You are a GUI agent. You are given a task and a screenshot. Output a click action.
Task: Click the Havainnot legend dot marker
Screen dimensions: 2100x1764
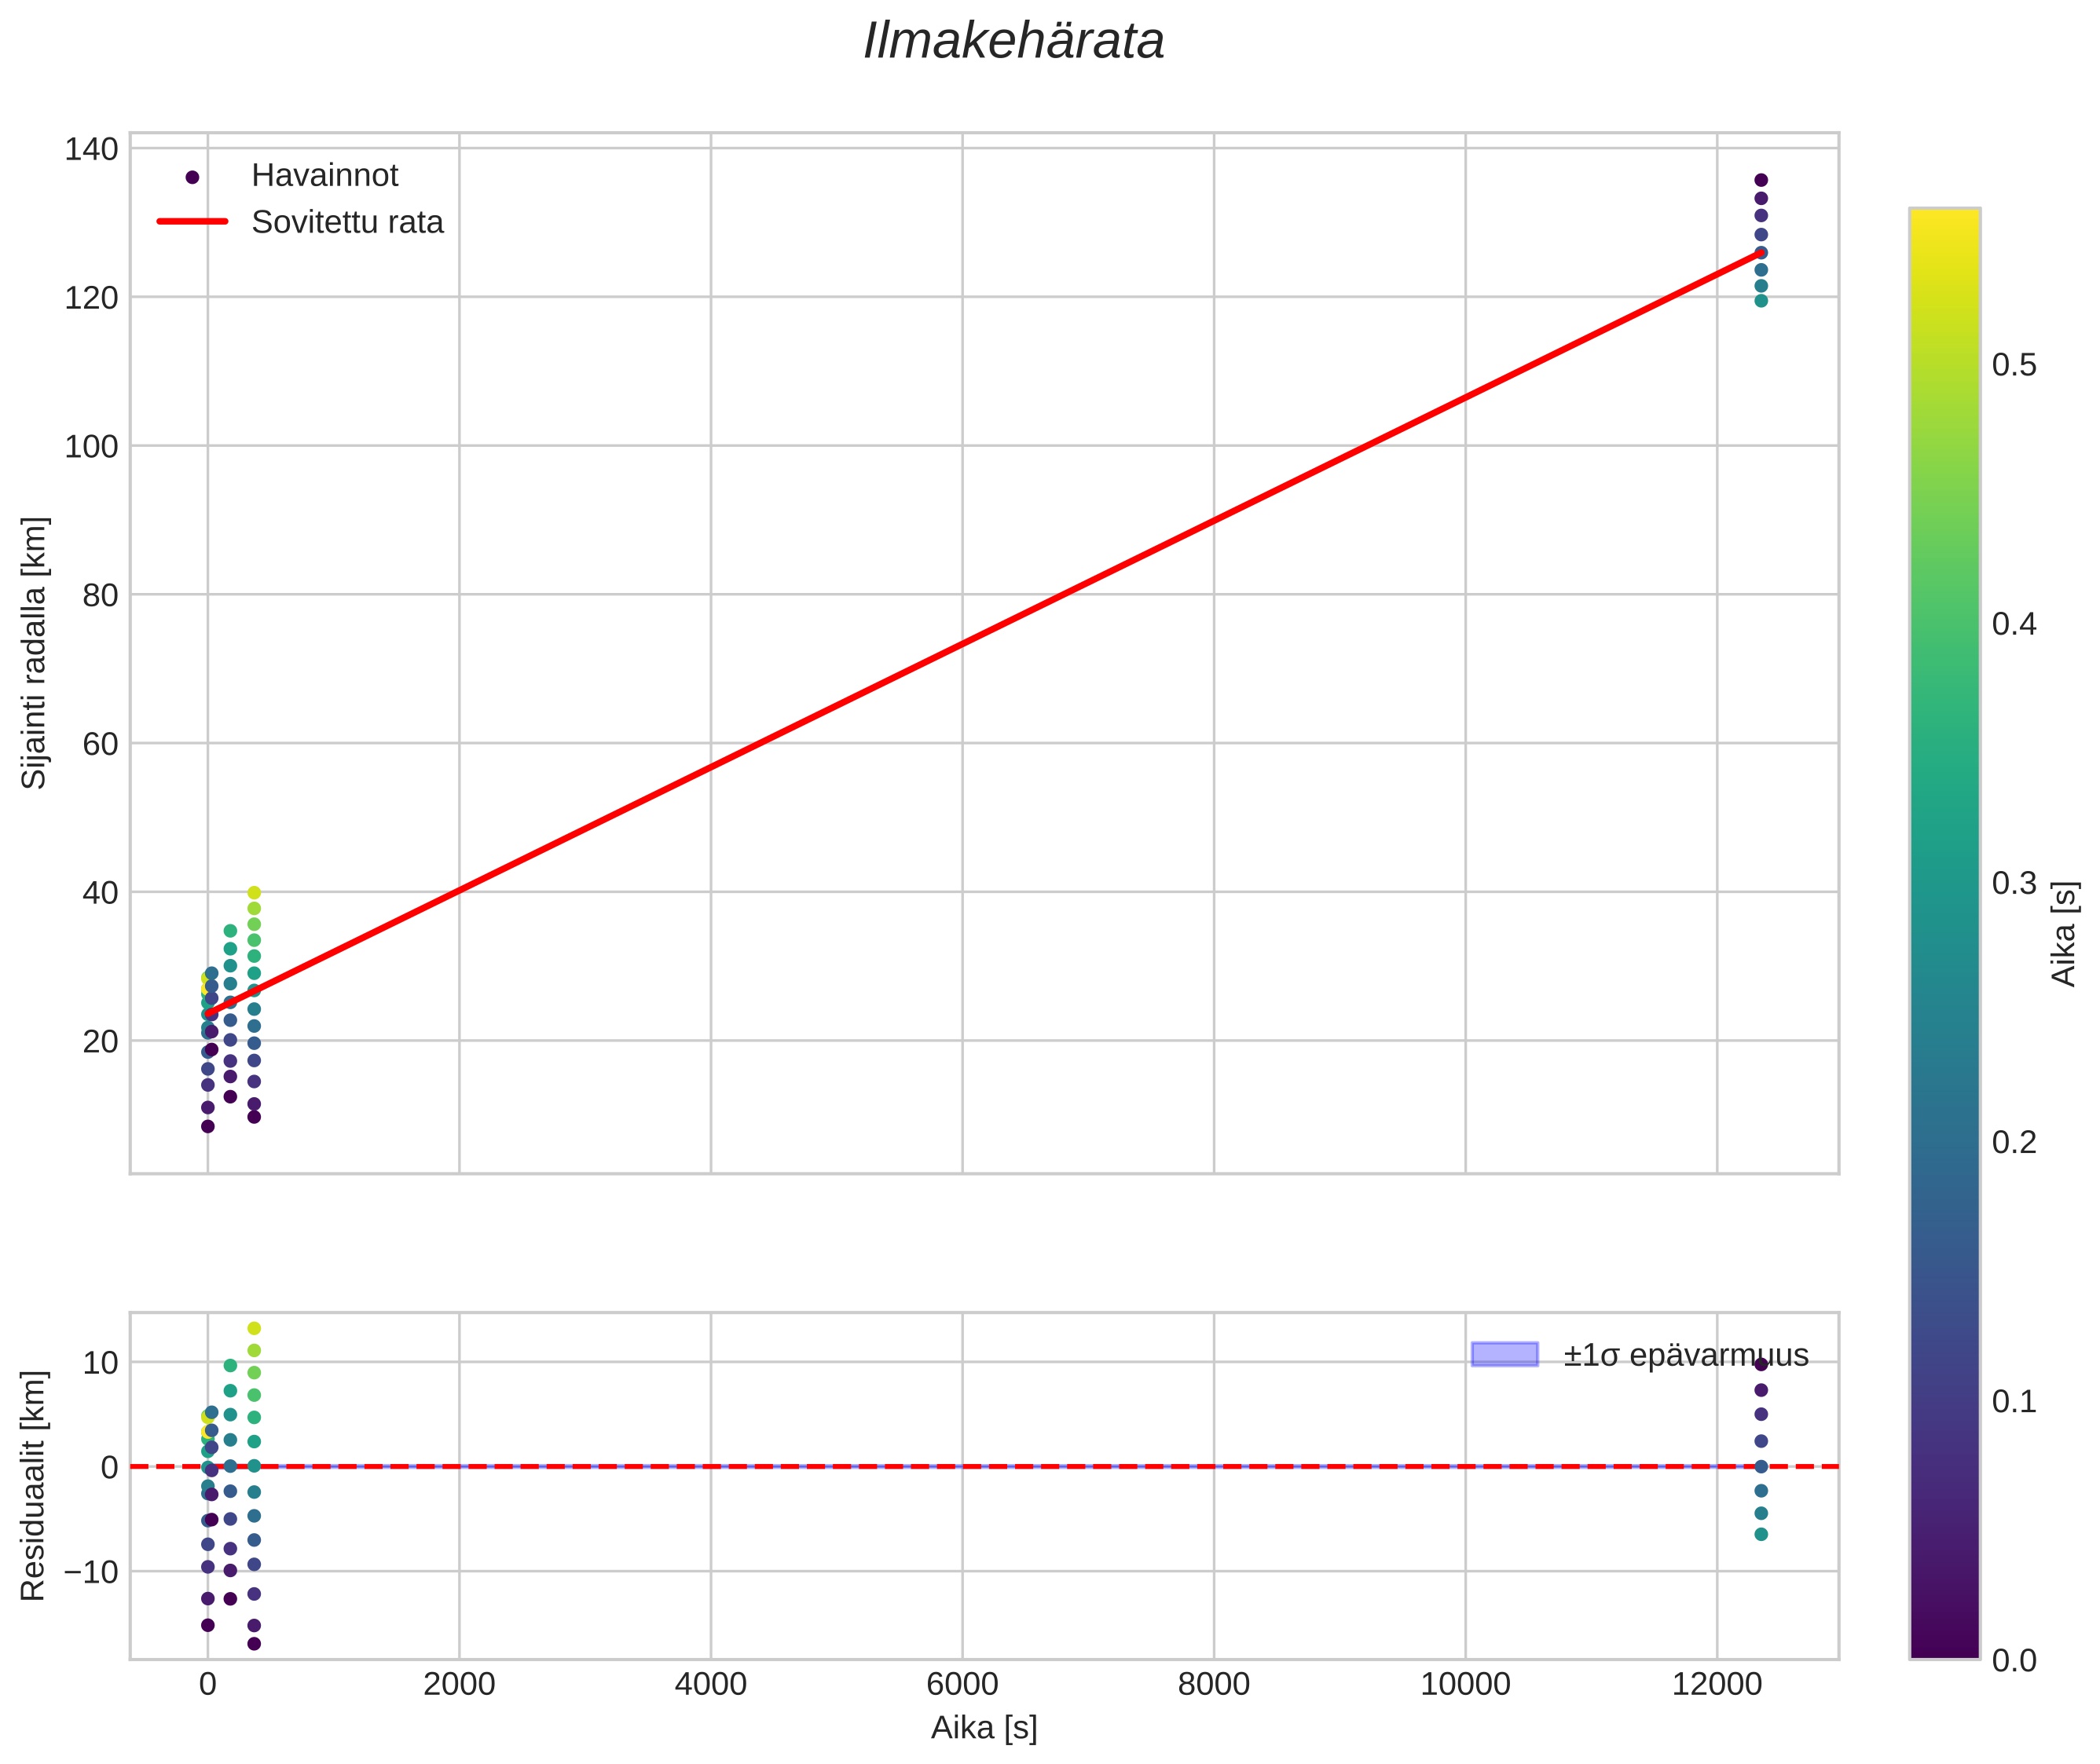tap(193, 177)
